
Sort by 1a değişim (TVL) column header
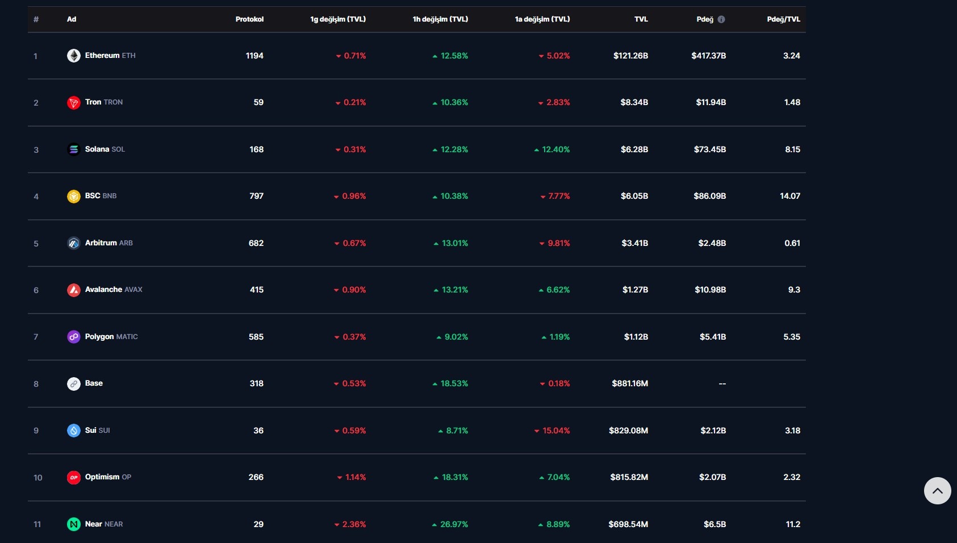(x=542, y=19)
